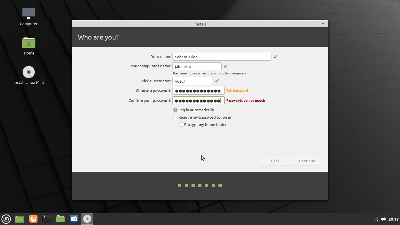This screenshot has height=225, width=400.
Task: Click the network status tray icon
Action: tap(376, 219)
